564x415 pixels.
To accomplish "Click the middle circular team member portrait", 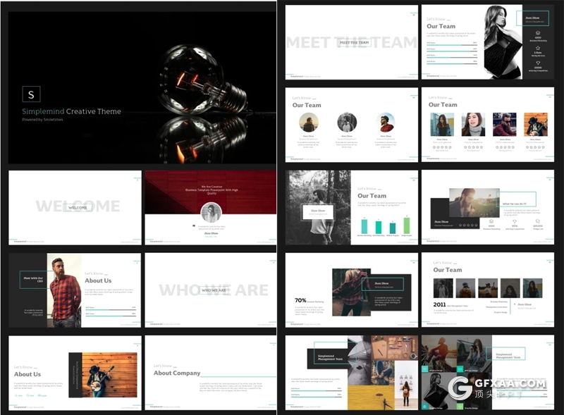I will pos(346,123).
